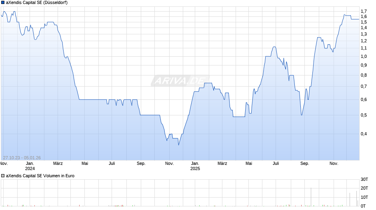Click the 1,4 price axis label

[x=364, y=28]
